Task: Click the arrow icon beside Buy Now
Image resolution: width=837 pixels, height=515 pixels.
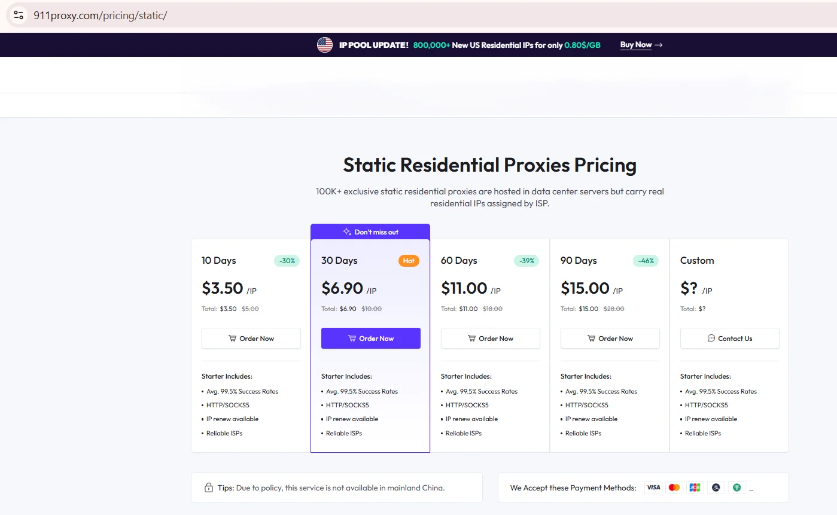Action: point(659,45)
